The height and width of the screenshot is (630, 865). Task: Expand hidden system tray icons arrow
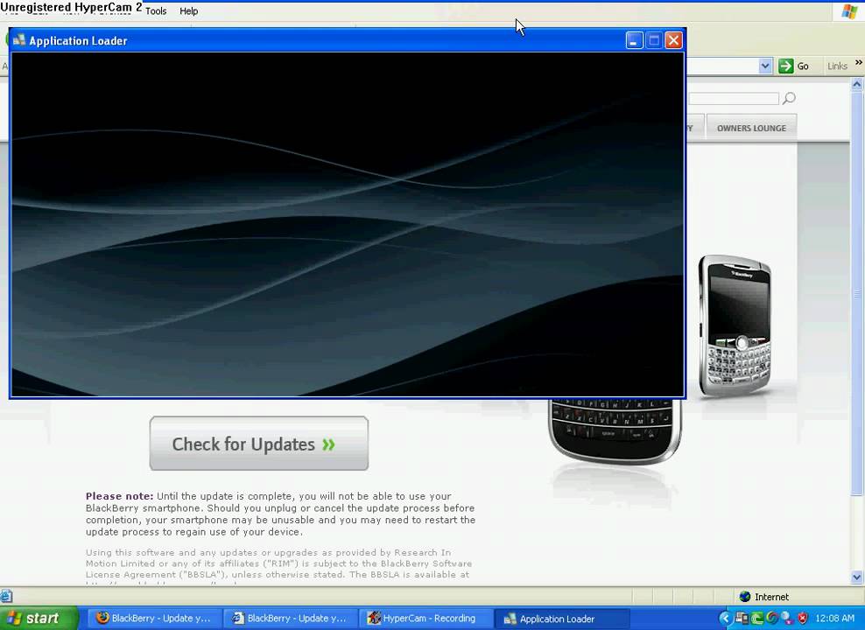(726, 619)
